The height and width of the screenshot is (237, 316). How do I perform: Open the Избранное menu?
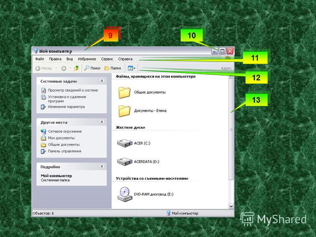(87, 59)
